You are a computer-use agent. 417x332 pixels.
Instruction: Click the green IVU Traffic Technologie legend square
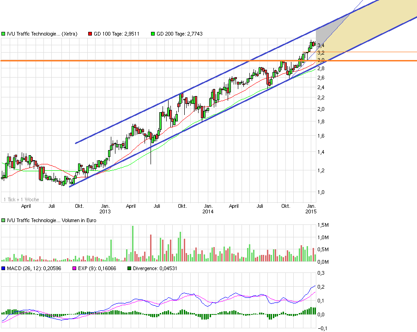tap(4, 33)
